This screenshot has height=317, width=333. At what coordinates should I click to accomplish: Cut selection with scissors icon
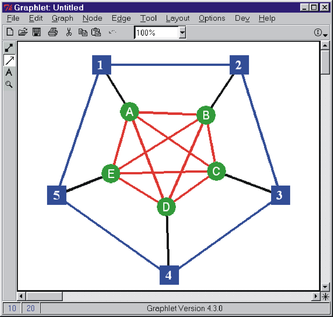(x=69, y=32)
